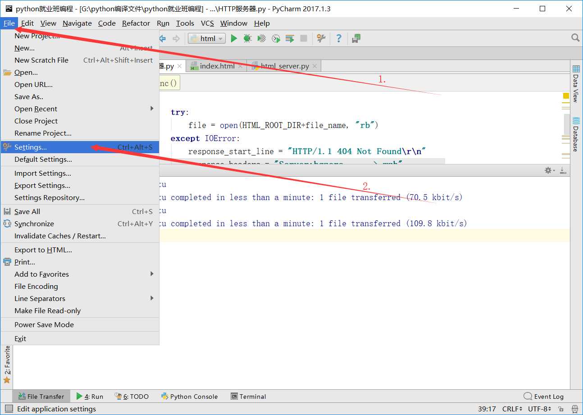Open the 2: Favorites side tab
Image resolution: width=583 pixels, height=415 pixels.
click(7, 364)
